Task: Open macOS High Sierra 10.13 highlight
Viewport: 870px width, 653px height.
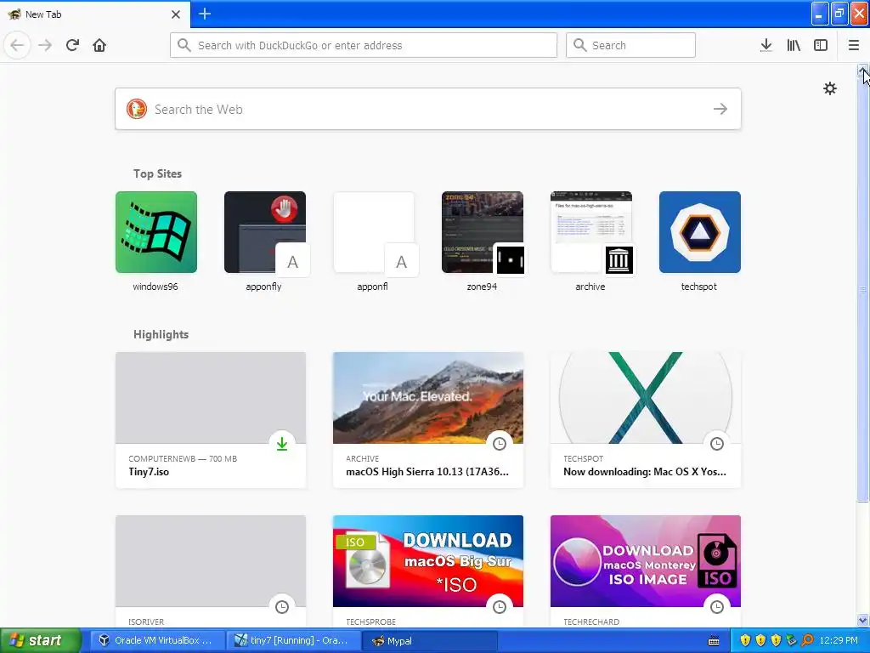Action: coord(428,420)
